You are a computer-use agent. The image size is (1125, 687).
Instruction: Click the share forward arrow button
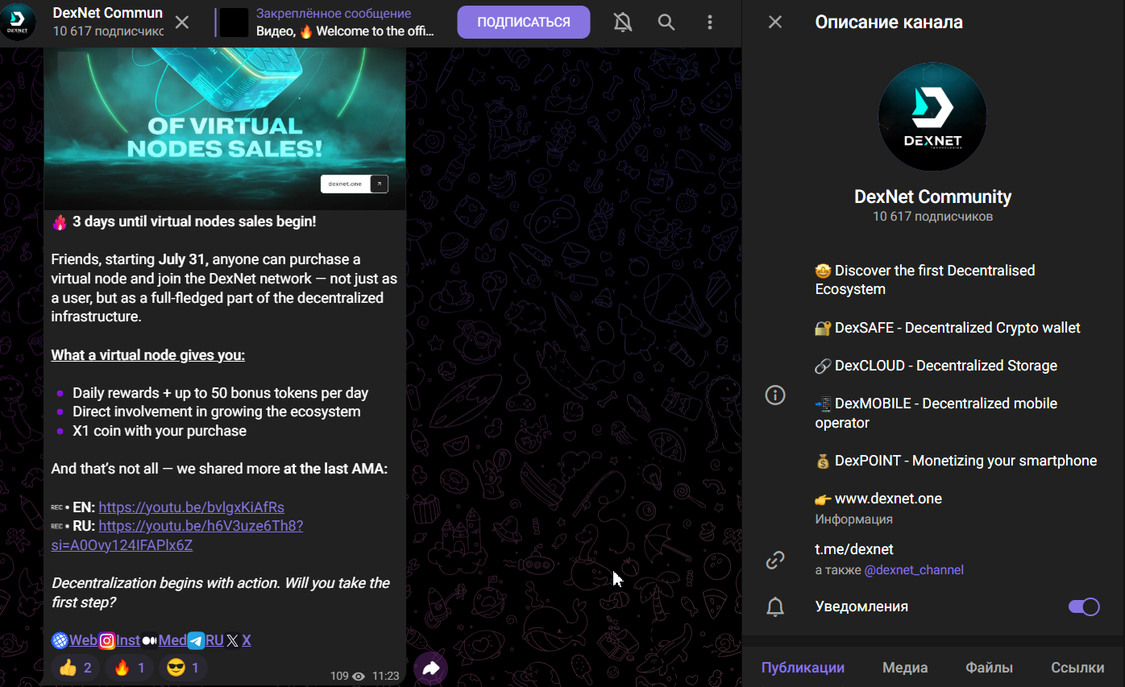431,668
